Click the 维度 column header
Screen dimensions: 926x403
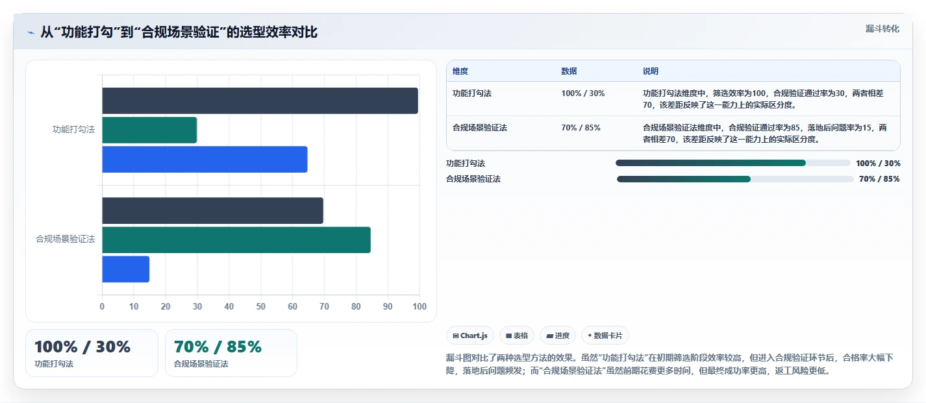click(x=460, y=71)
